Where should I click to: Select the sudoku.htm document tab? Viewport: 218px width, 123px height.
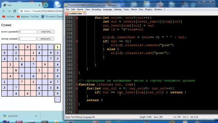(x=75, y=14)
